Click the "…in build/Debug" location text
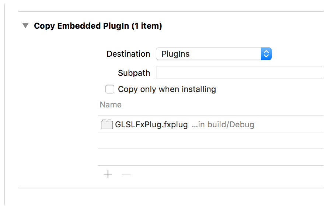Viewport: 328px width, 209px height. pyautogui.click(x=223, y=125)
